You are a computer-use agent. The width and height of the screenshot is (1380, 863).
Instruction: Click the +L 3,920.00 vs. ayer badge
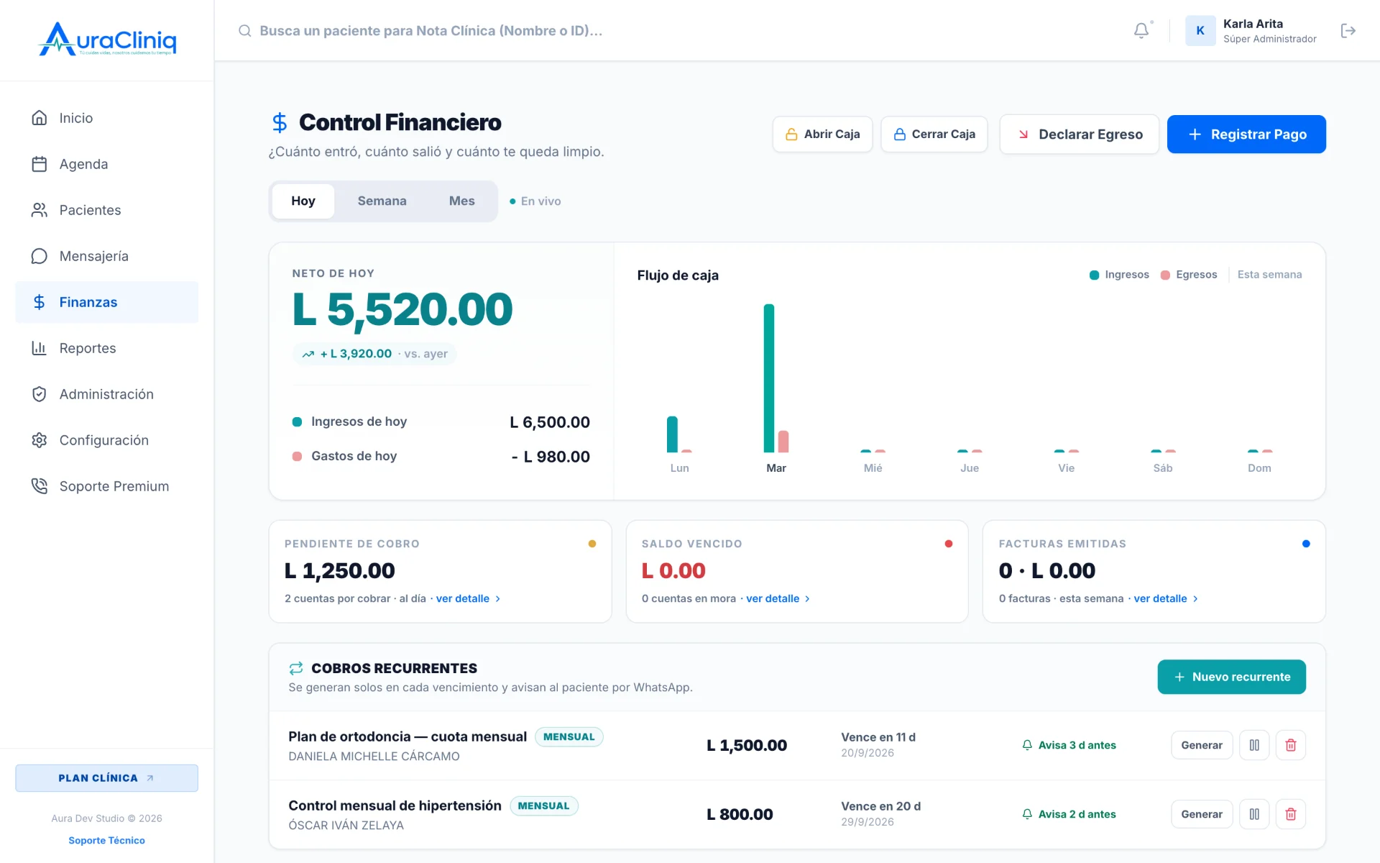[x=374, y=354]
